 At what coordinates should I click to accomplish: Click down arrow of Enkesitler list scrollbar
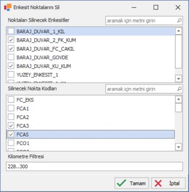pos(179,79)
